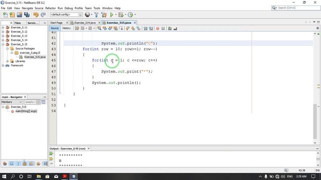The height and width of the screenshot is (180, 321).
Task: Click the Comment icon in editor toolbar
Action: pos(170,28)
